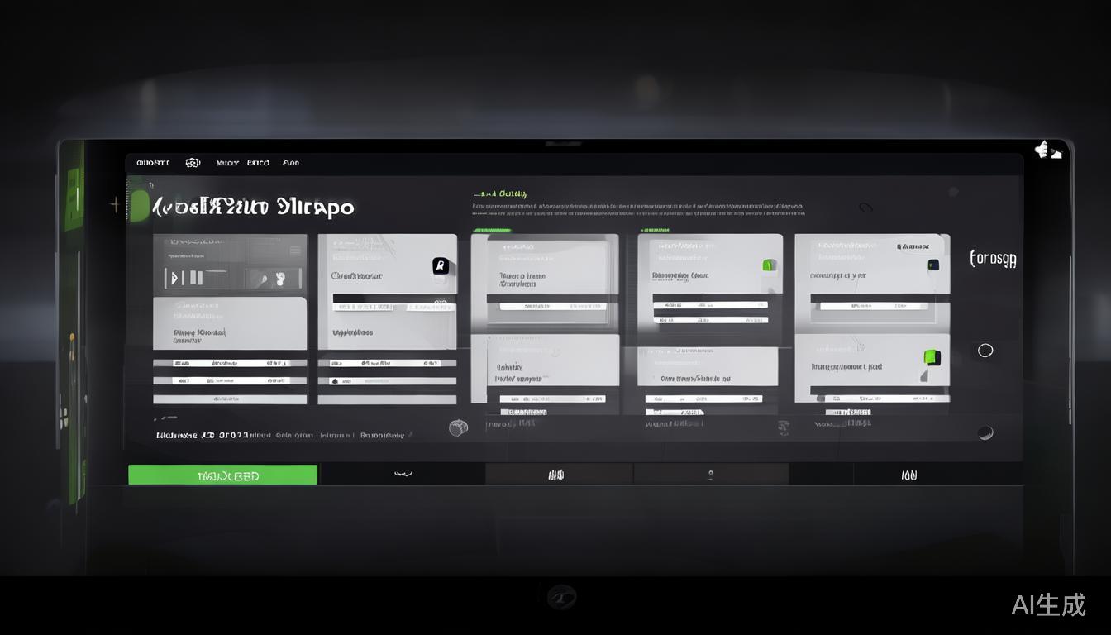Screen dimensions: 1111x635
Task: Toggle the green indicator on fourth top card
Action: (x=768, y=265)
